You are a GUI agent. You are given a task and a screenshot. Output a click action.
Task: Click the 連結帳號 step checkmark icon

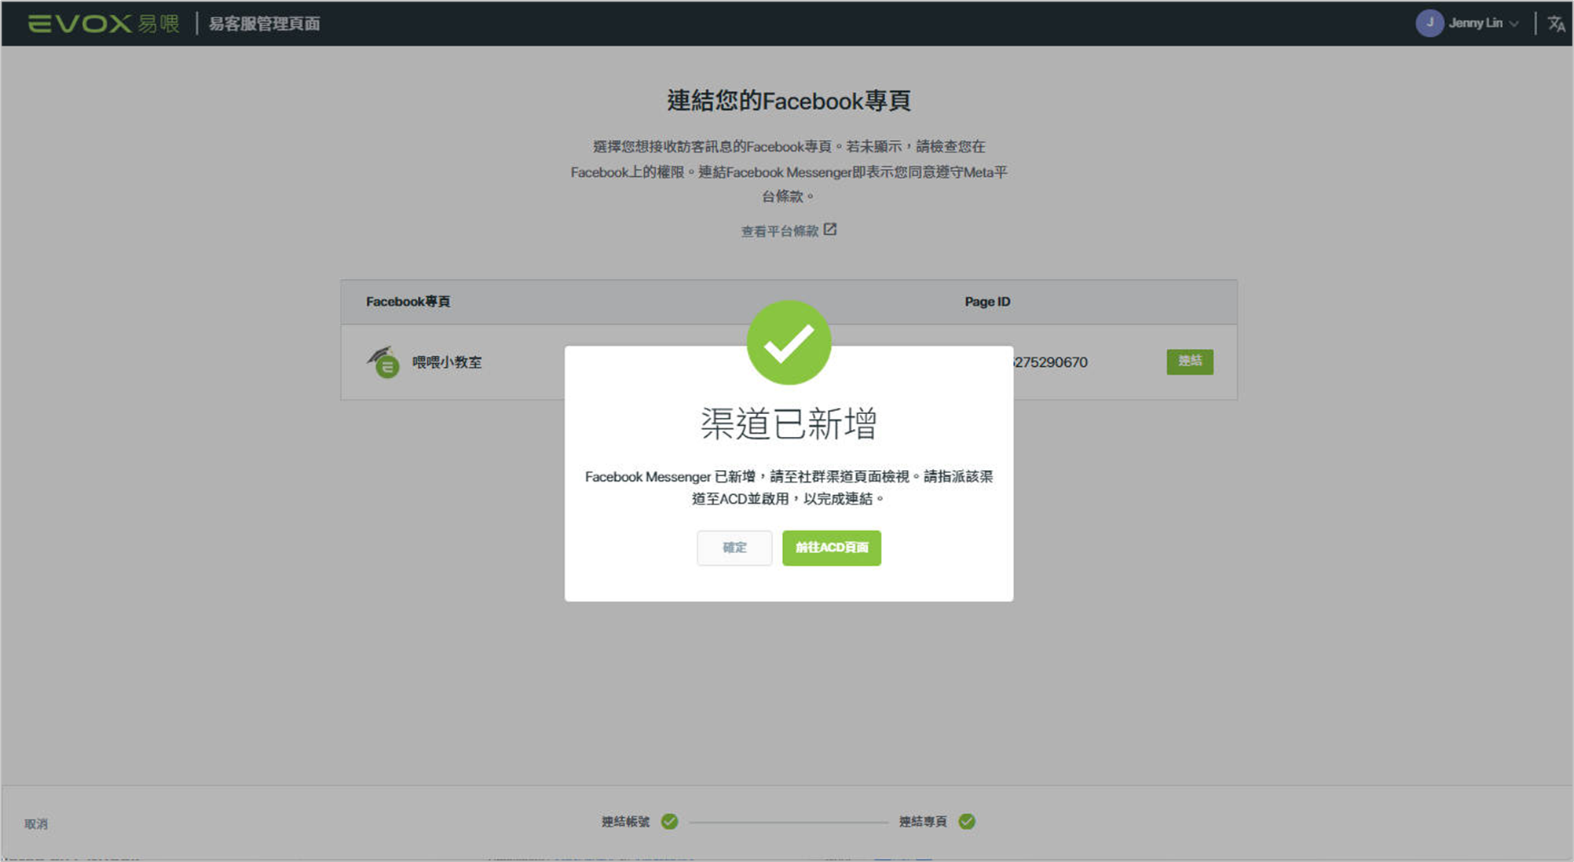[669, 821]
